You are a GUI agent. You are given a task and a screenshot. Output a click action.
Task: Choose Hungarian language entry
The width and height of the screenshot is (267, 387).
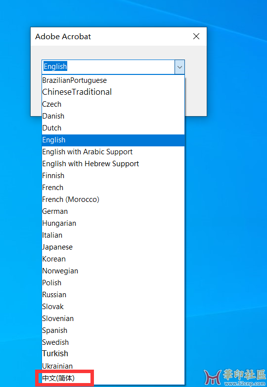113,223
